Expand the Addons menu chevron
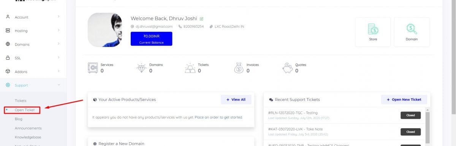The width and height of the screenshot is (456, 146). point(59,71)
